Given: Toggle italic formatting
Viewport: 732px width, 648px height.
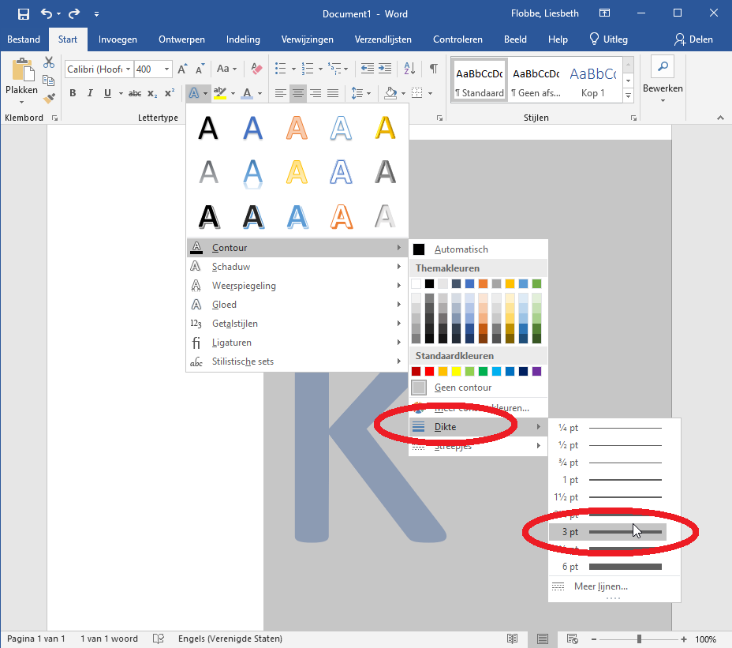Looking at the screenshot, I should (x=90, y=93).
